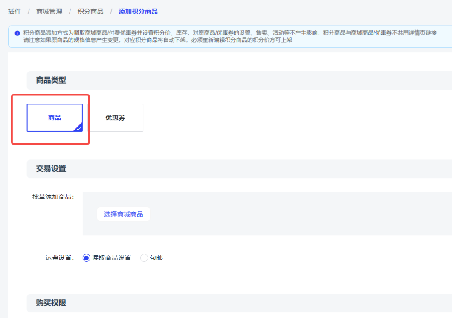The width and height of the screenshot is (452, 318).
Task: Select the 读取商品设置 shipping radio button
Action: pyautogui.click(x=87, y=258)
